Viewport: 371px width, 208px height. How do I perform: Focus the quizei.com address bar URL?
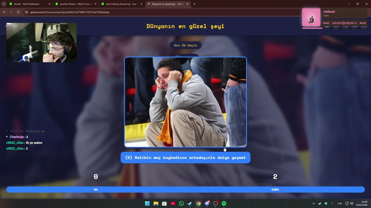click(x=70, y=12)
